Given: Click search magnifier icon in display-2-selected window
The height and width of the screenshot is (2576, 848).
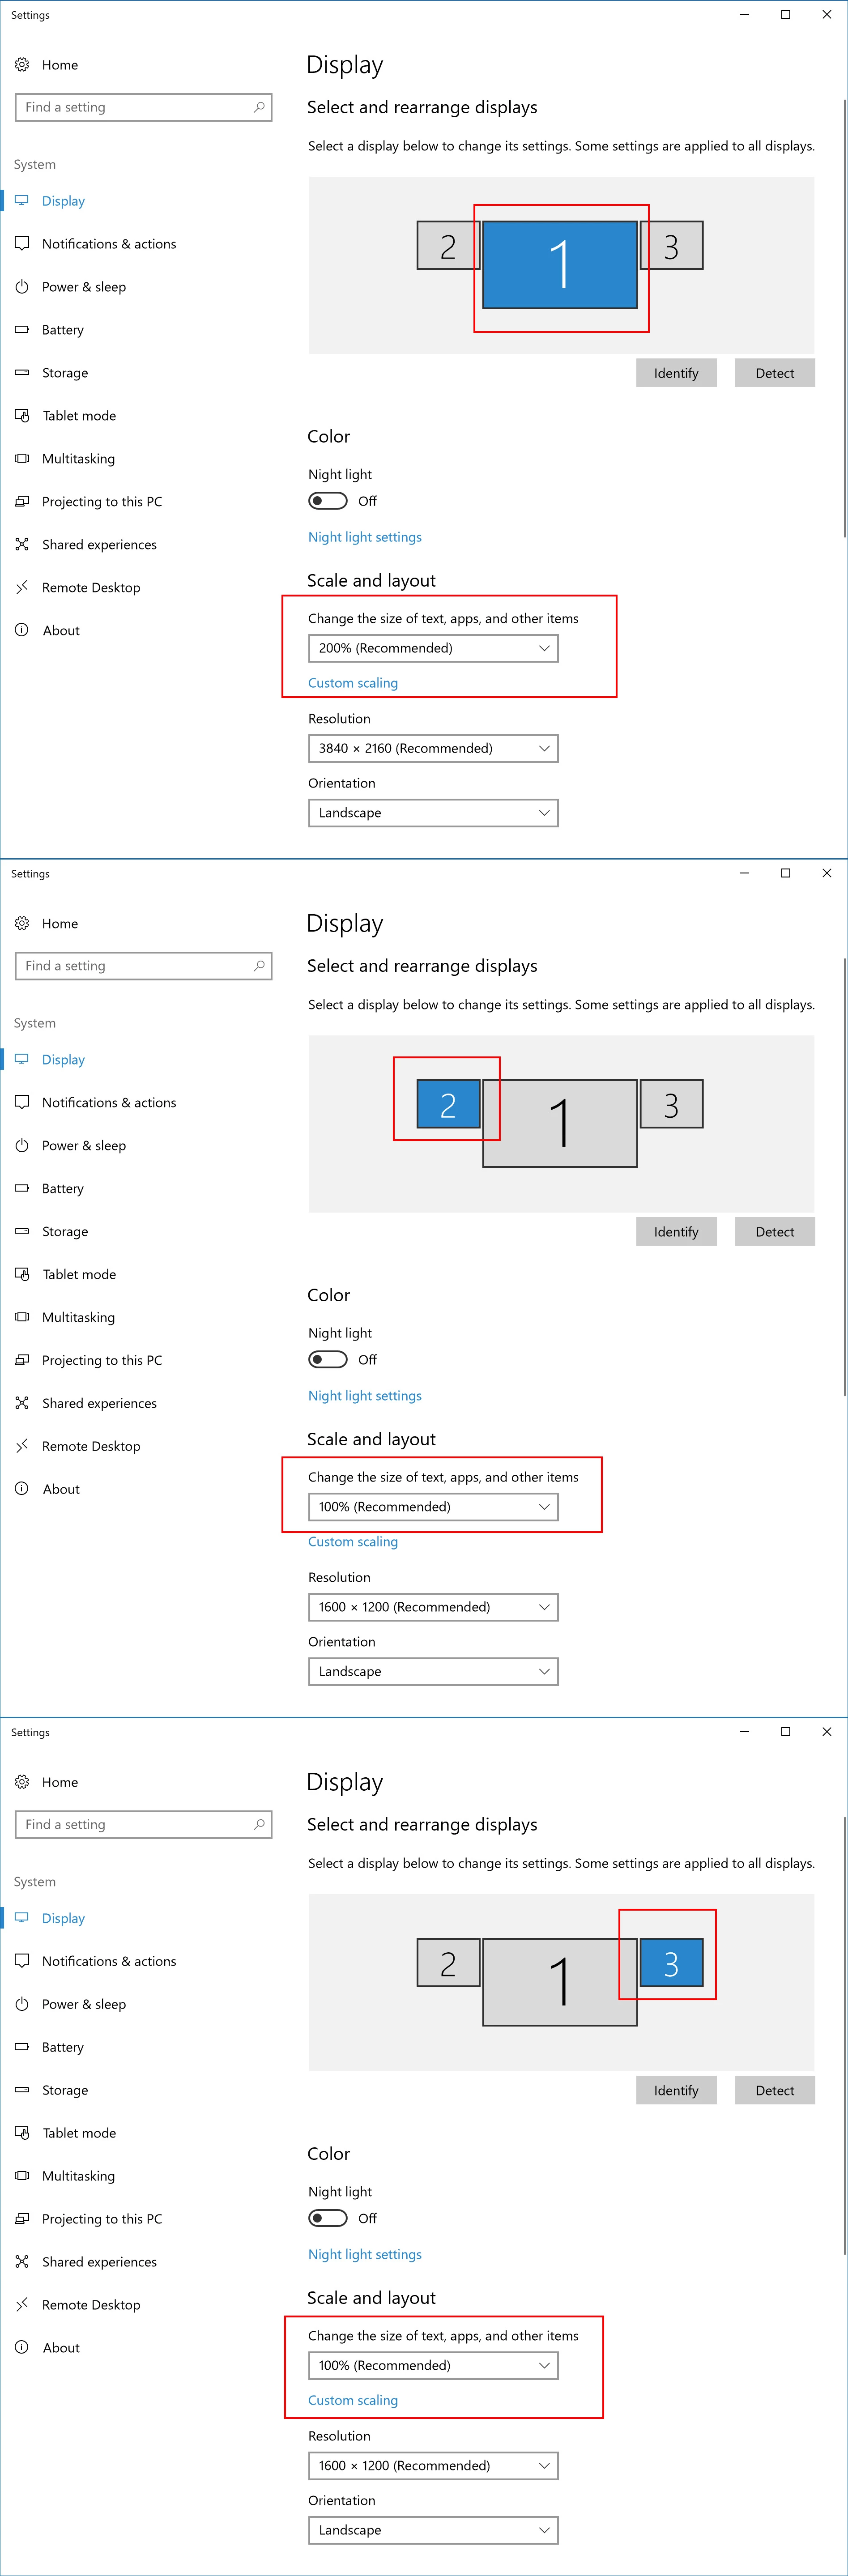Looking at the screenshot, I should (x=259, y=966).
